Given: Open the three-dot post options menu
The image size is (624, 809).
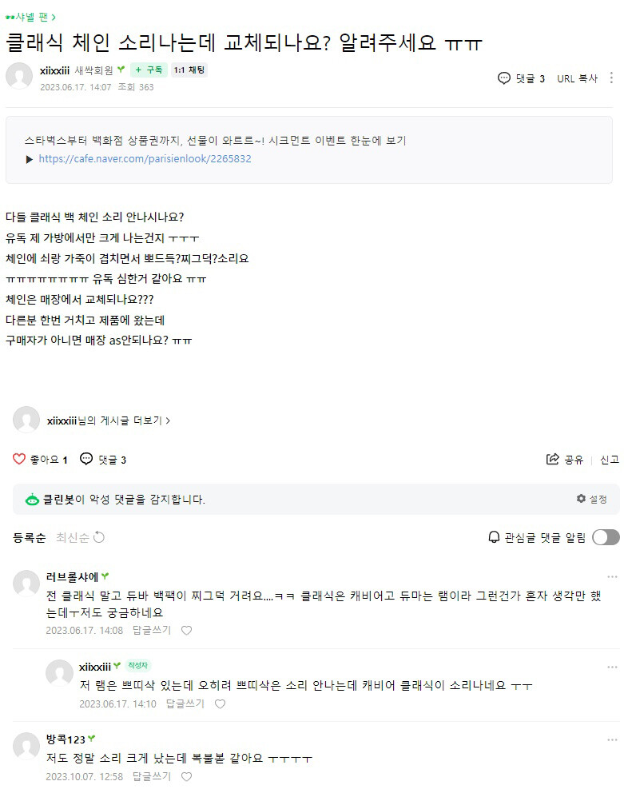Looking at the screenshot, I should [x=611, y=78].
